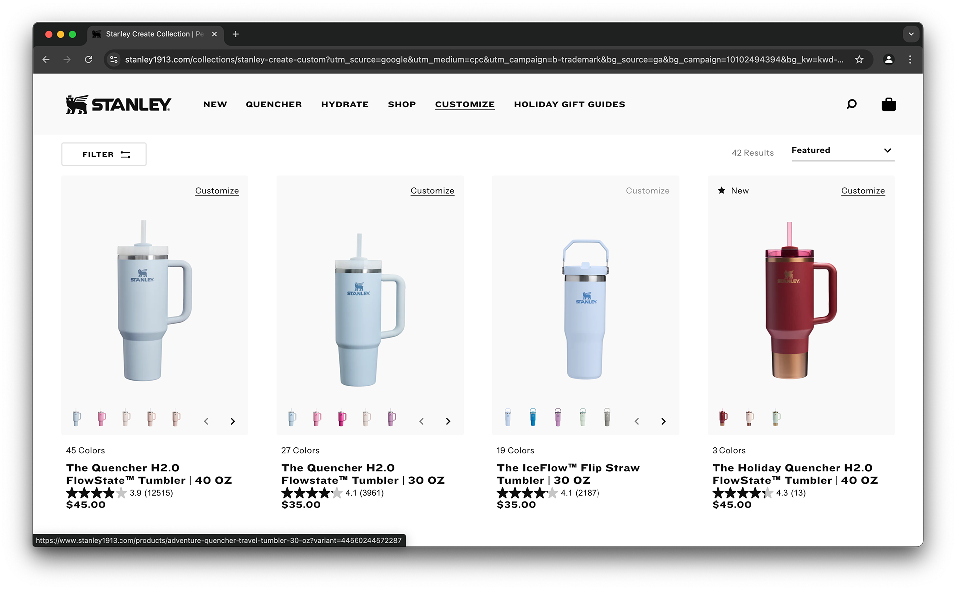Screen dimensions: 956x590
Task: Select blush pink swatch on Holiday Quencher
Action: click(750, 417)
